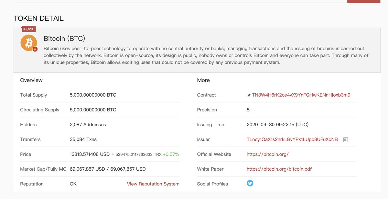Click the Transfers label
The width and height of the screenshot is (388, 199).
pos(30,139)
